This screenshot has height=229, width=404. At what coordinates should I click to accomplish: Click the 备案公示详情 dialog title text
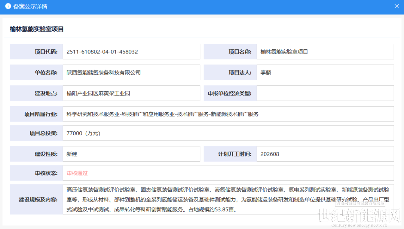30,7
